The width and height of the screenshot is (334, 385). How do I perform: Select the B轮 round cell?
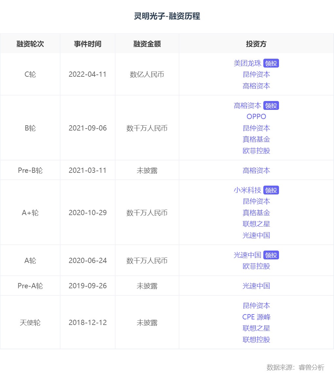(30, 128)
